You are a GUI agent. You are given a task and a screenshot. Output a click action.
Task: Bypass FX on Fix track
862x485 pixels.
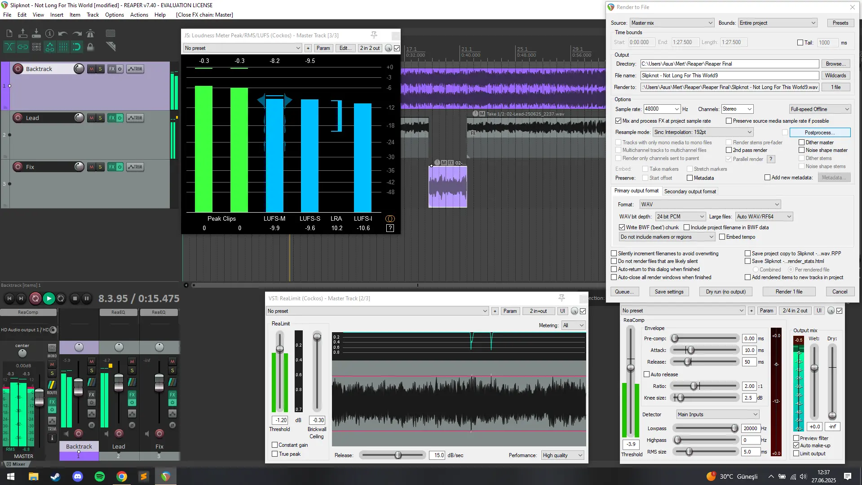[x=120, y=167]
